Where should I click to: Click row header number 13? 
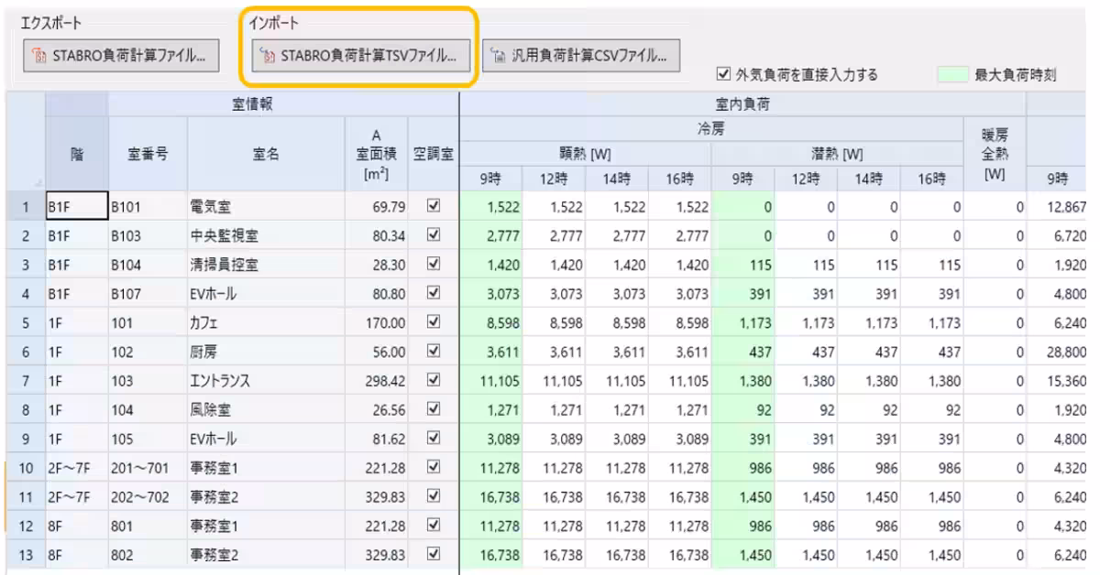23,554
